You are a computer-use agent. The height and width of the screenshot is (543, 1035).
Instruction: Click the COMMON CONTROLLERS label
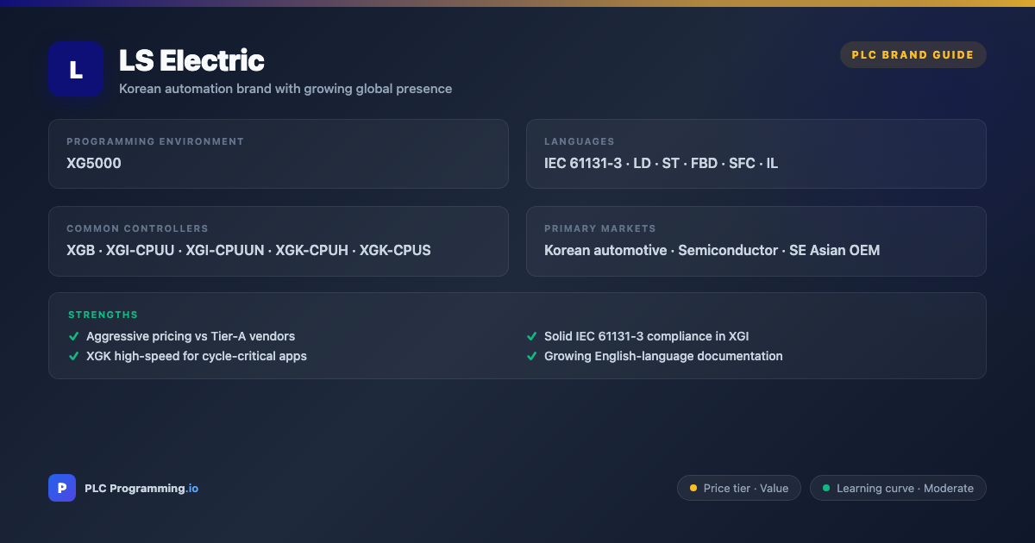pos(137,228)
